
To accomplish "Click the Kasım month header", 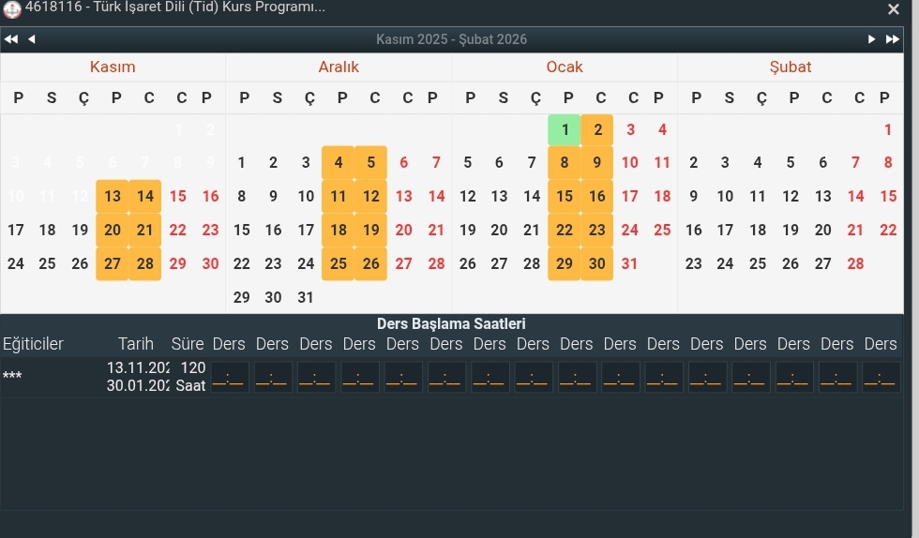I will pyautogui.click(x=113, y=67).
